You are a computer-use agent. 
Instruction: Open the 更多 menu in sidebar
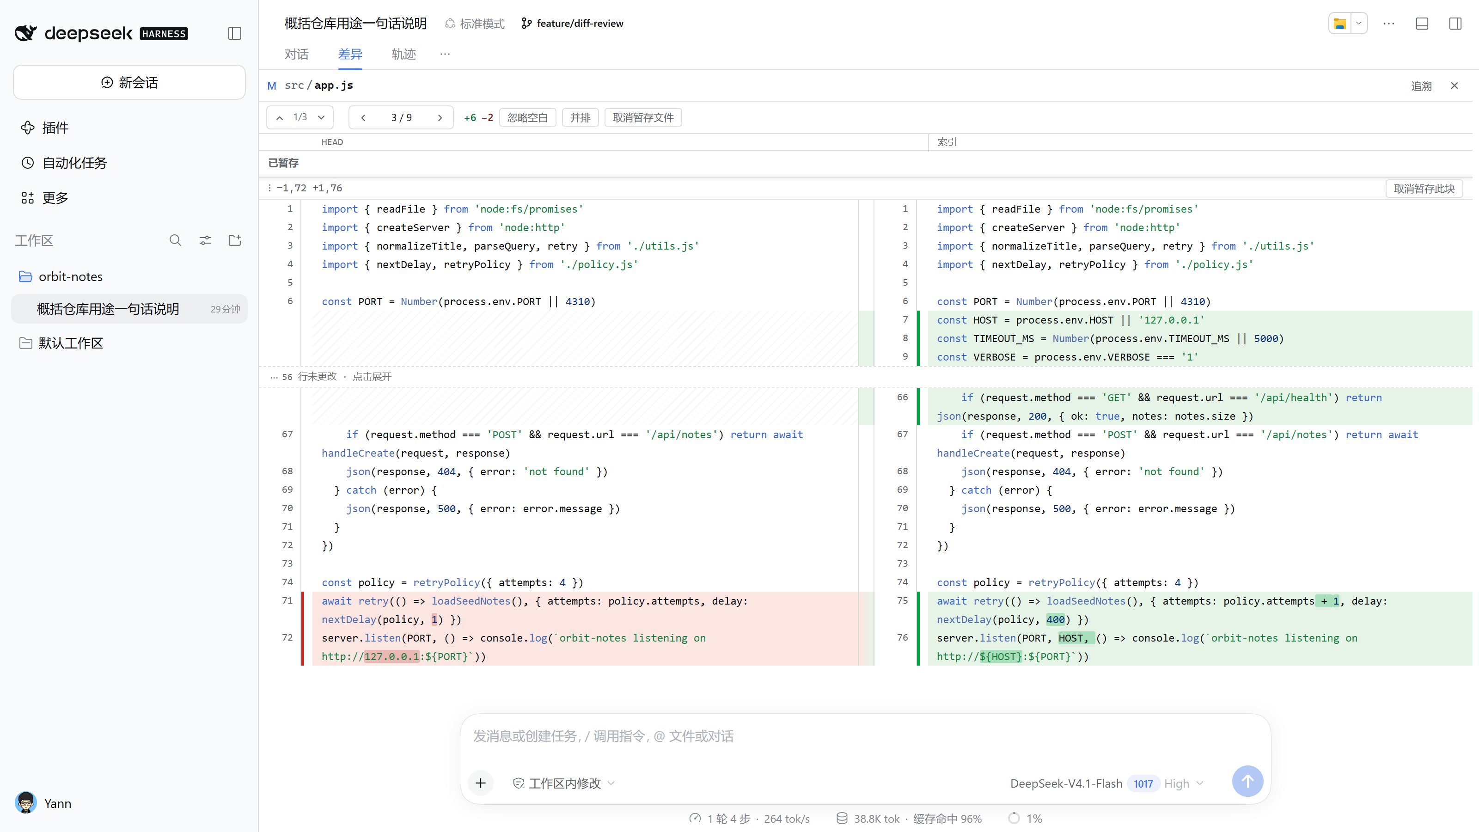(x=45, y=197)
